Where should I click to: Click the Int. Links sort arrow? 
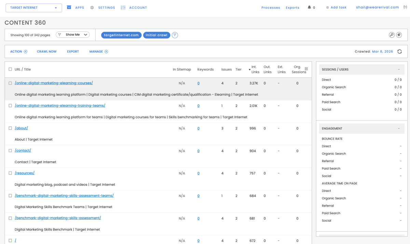[249, 70]
